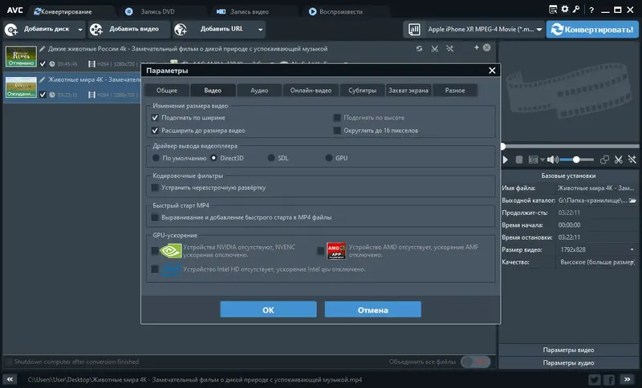The height and width of the screenshot is (388, 642).
Task: Expand Добавить диск dropdown arrow
Action: [x=80, y=30]
